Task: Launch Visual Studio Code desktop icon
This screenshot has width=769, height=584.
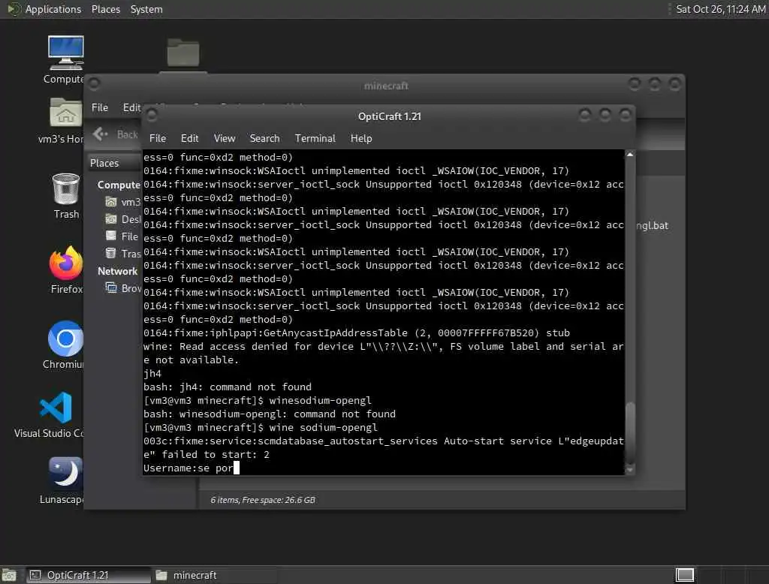Action: coord(56,408)
